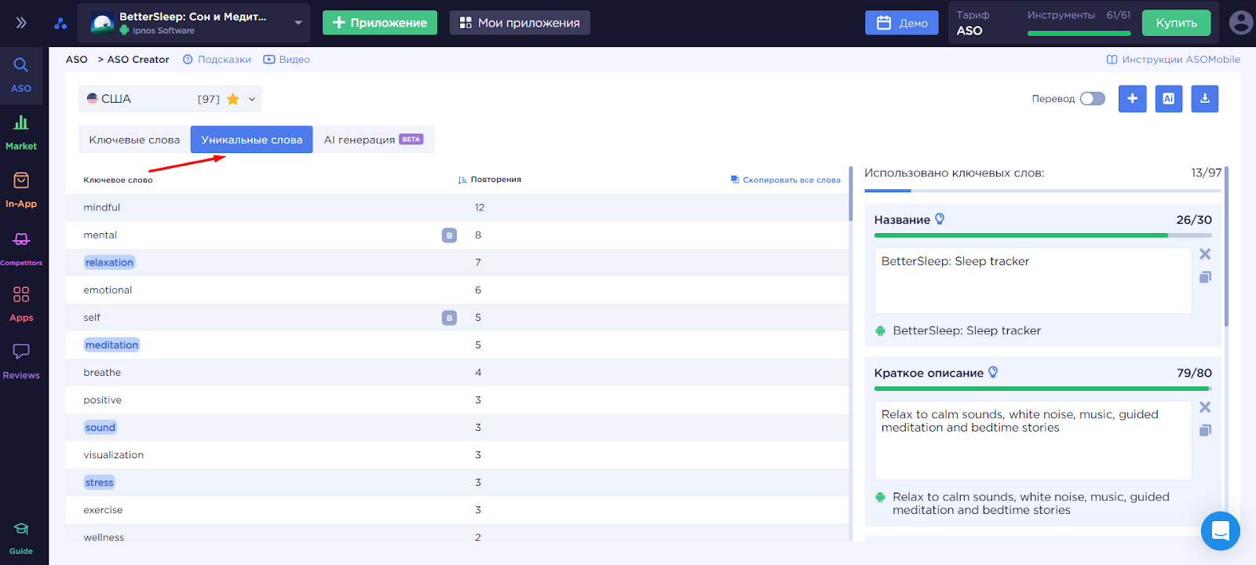Open the BetterSleep app selector dropdown
The image size is (1256, 565).
point(194,24)
